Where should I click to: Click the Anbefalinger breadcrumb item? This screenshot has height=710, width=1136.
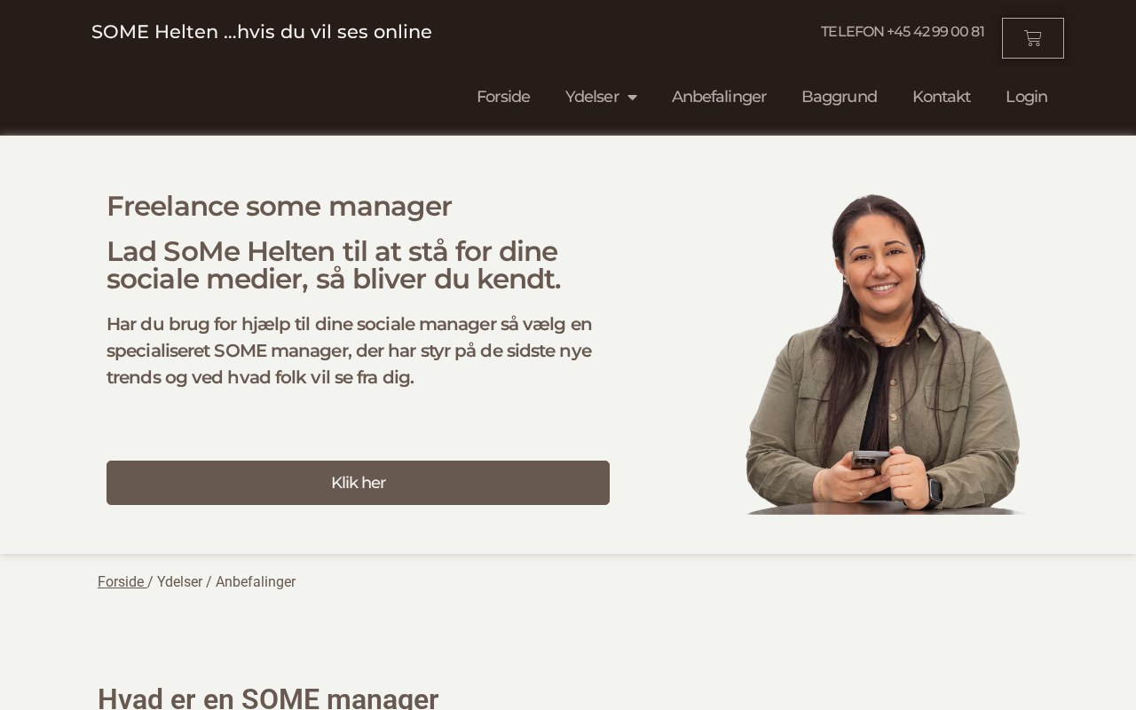pos(256,582)
